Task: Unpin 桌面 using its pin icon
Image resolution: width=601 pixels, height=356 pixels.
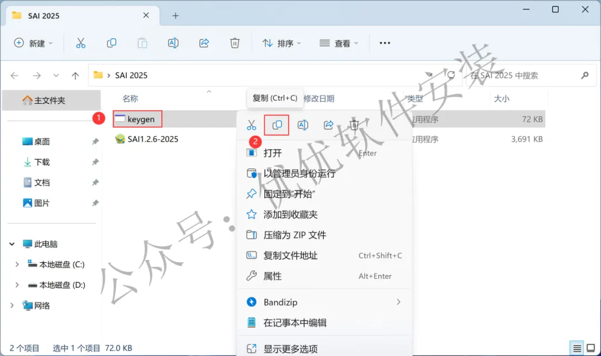Action: pyautogui.click(x=95, y=142)
